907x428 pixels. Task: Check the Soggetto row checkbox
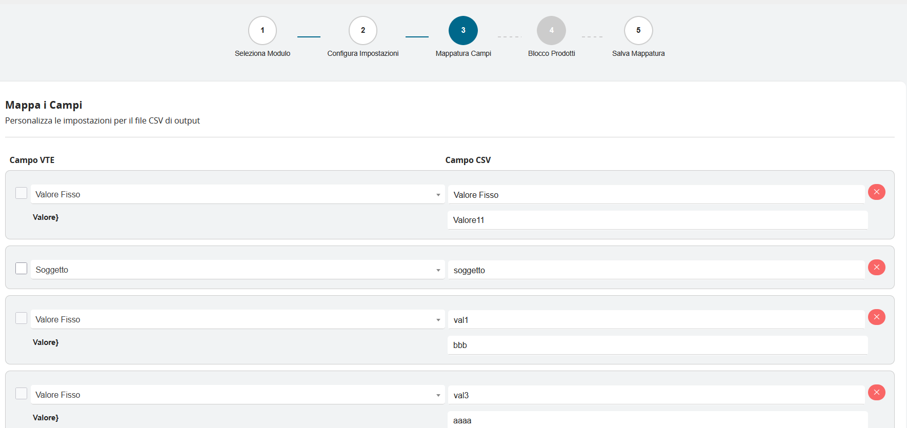(21, 269)
